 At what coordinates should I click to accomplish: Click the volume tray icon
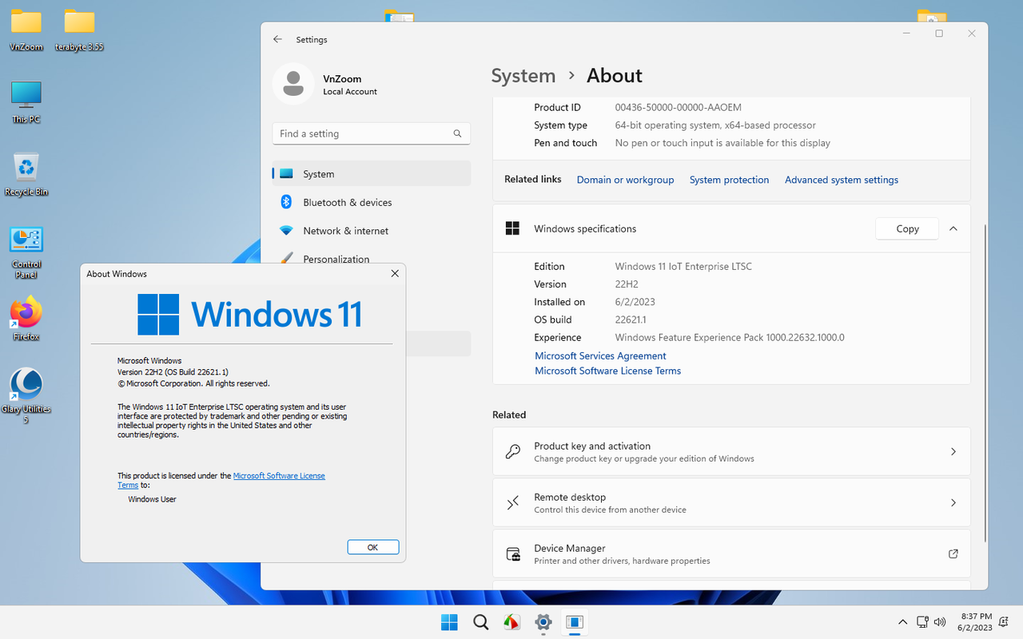tap(940, 622)
